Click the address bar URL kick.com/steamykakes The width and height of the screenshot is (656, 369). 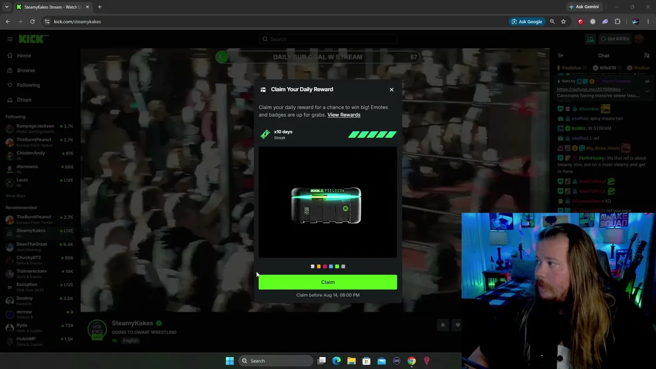pyautogui.click(x=77, y=22)
